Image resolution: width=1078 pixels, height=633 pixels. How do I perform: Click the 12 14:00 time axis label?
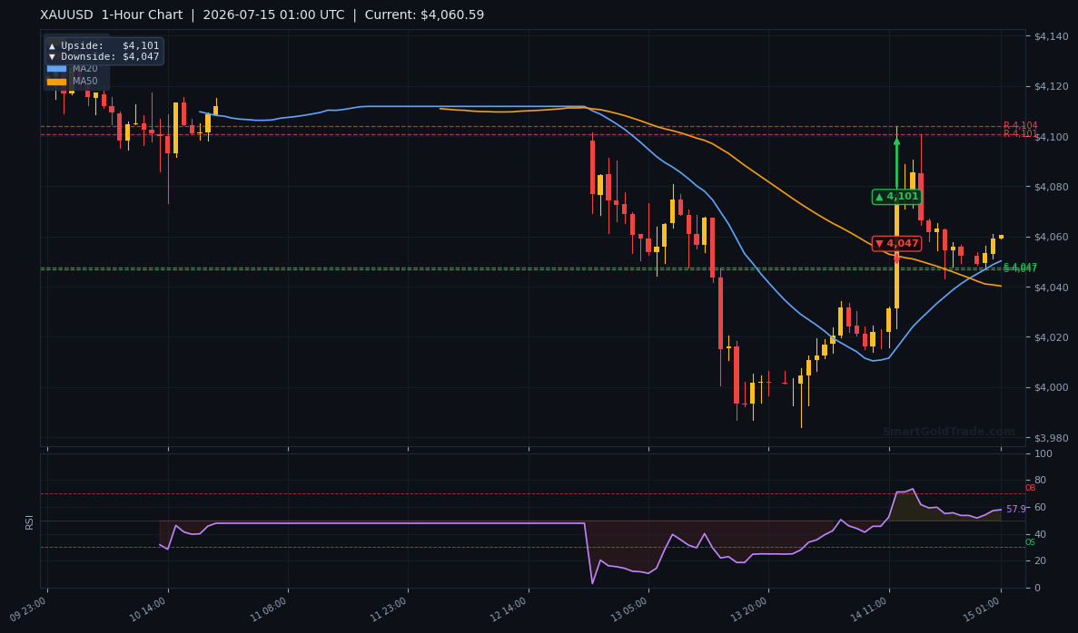pos(508,609)
